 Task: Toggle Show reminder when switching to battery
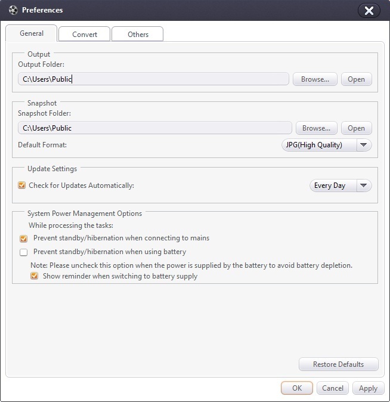(35, 276)
